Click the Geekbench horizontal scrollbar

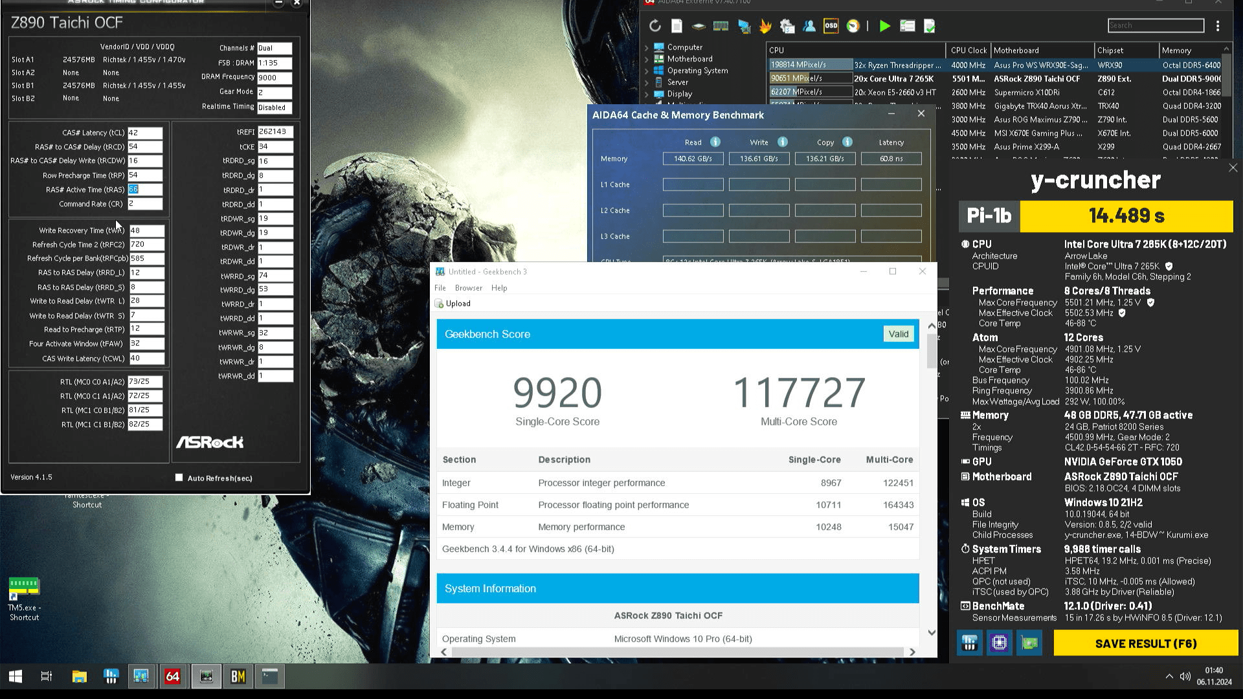coord(677,652)
